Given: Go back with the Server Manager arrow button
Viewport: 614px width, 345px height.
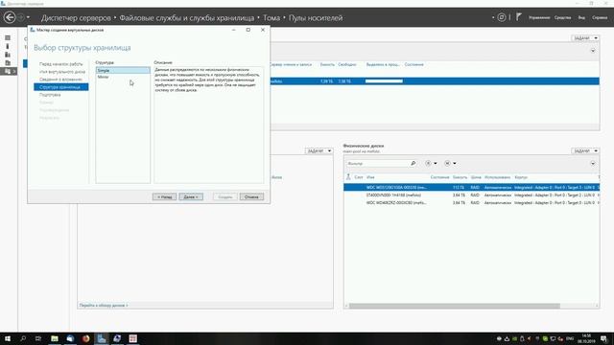Looking at the screenshot, I should pos(10,17).
